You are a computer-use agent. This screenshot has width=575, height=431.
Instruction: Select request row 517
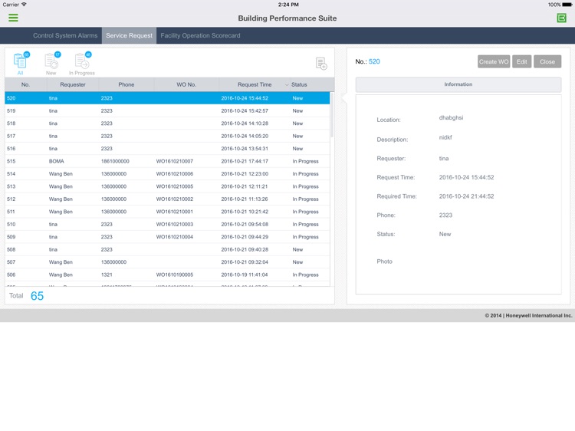point(167,136)
